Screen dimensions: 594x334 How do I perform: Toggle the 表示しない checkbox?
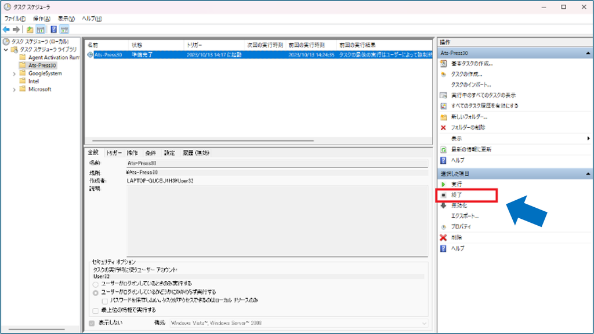click(92, 323)
